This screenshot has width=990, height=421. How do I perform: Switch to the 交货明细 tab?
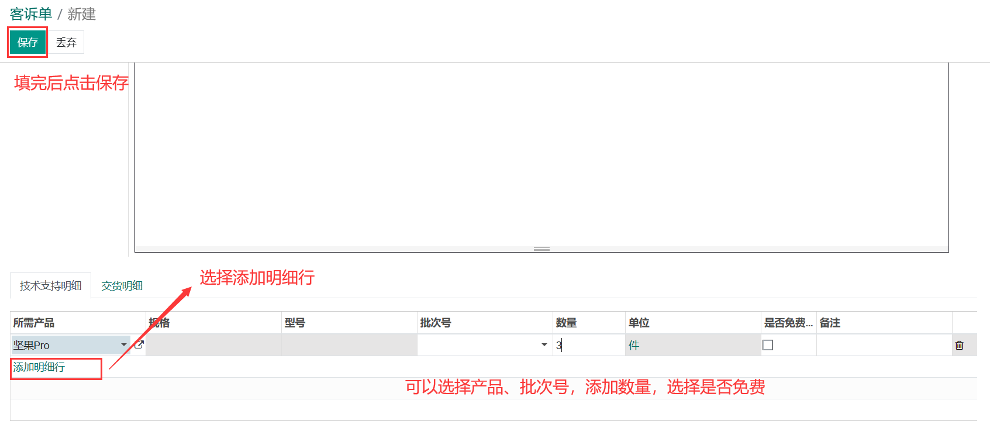122,286
